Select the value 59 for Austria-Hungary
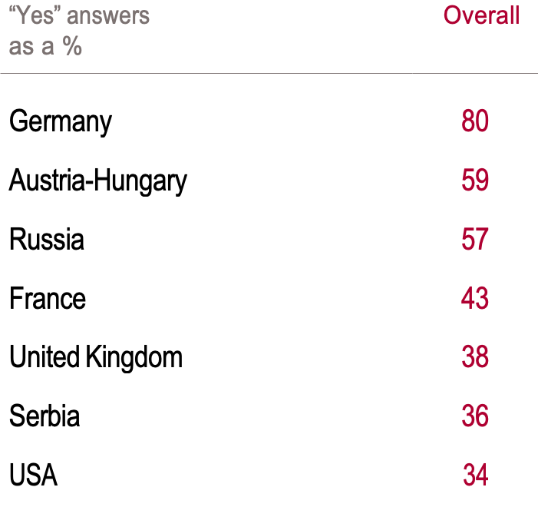 (x=475, y=181)
